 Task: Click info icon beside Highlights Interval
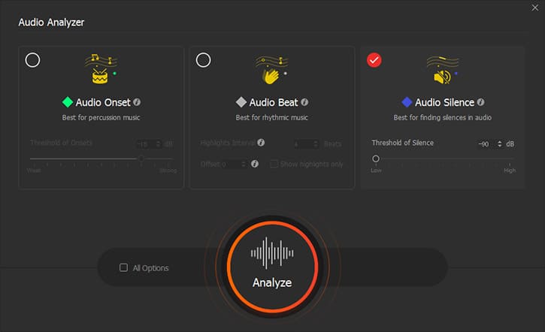pyautogui.click(x=261, y=143)
